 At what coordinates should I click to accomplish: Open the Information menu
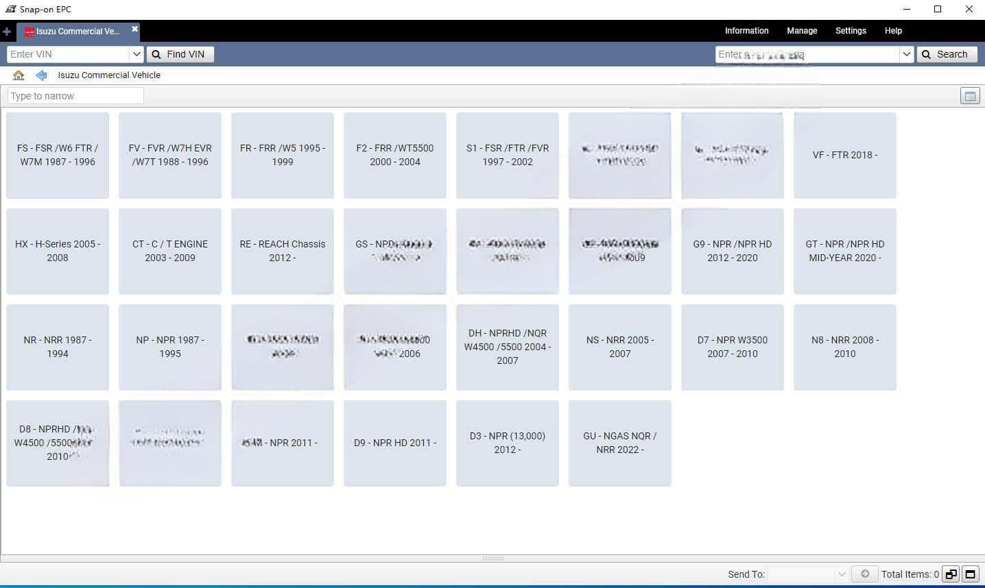746,31
